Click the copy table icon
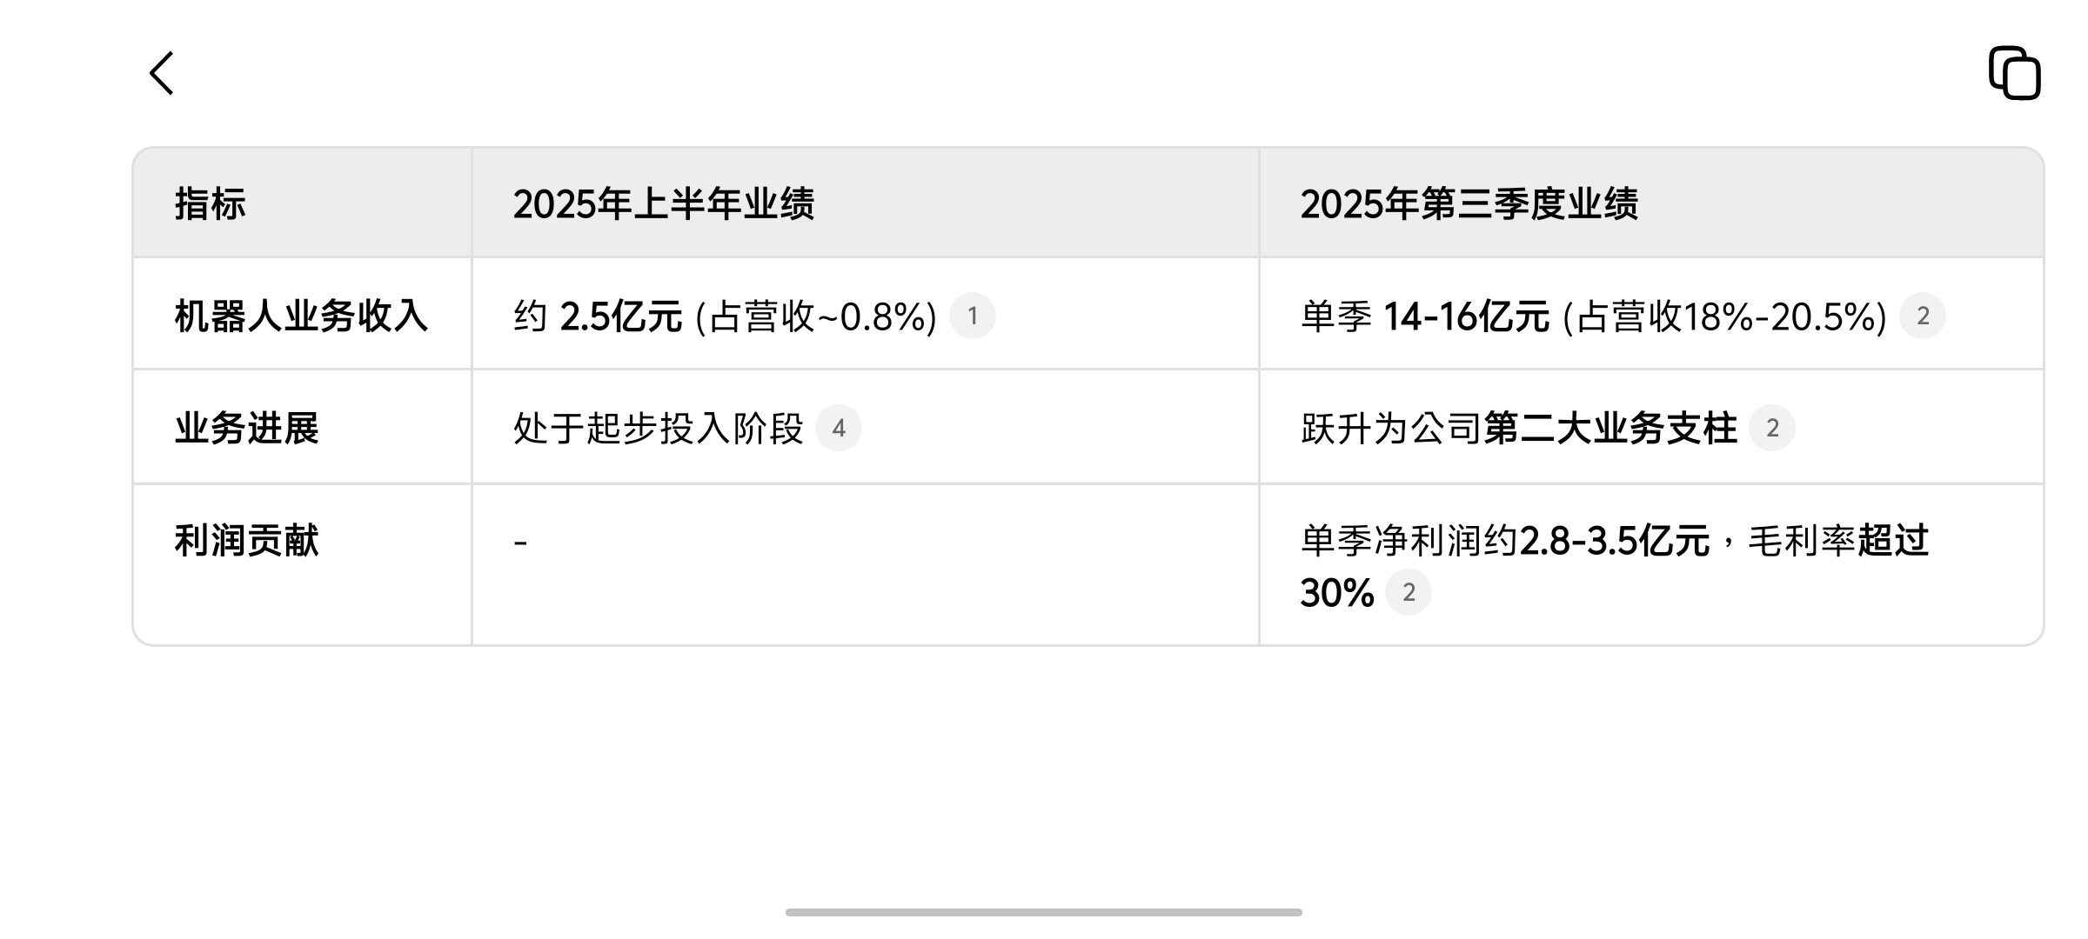This screenshot has height=939, width=2088. [2014, 73]
